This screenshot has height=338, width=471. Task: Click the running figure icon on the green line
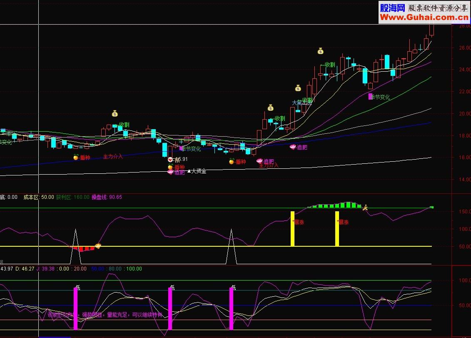(x=365, y=208)
